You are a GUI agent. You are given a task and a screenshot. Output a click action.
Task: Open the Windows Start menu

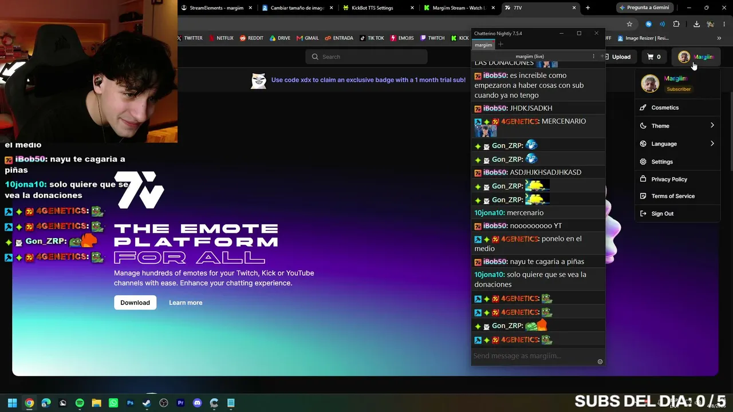[x=12, y=403]
